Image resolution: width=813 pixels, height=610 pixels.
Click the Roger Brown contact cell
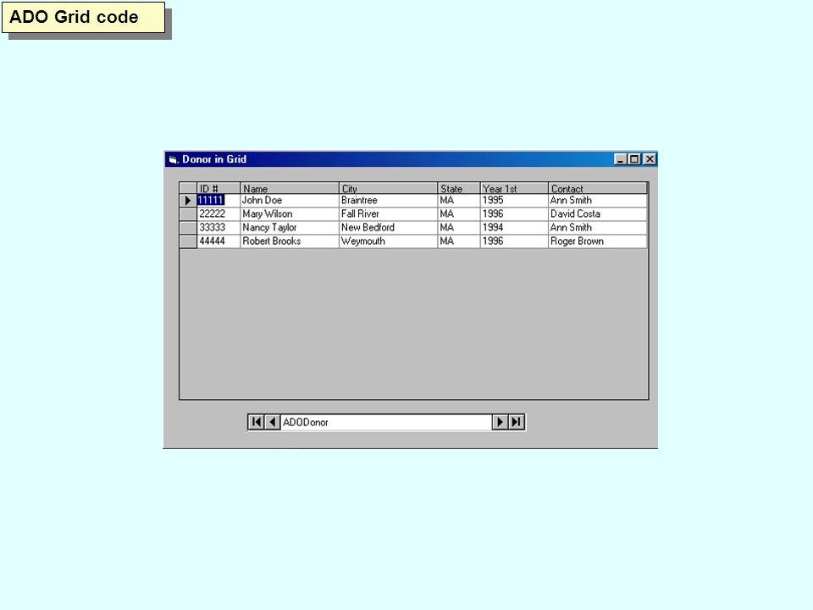coord(598,241)
